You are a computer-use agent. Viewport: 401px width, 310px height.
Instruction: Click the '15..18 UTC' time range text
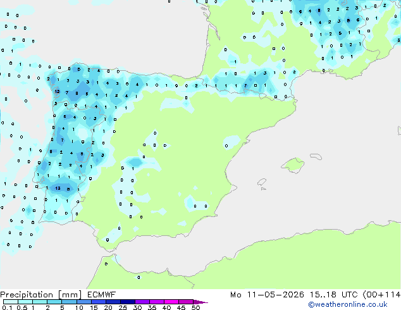[333, 295]
